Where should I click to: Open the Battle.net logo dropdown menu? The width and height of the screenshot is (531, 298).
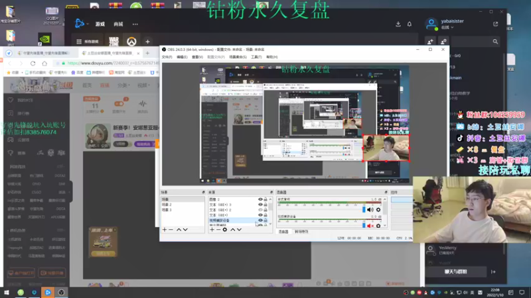(82, 24)
